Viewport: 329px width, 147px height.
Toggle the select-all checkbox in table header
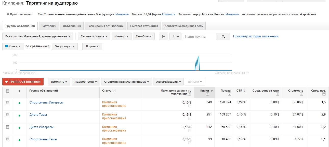[x=8, y=91]
